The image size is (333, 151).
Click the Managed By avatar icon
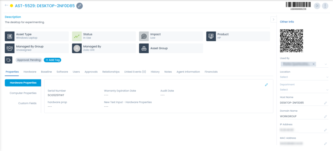[x=77, y=48]
